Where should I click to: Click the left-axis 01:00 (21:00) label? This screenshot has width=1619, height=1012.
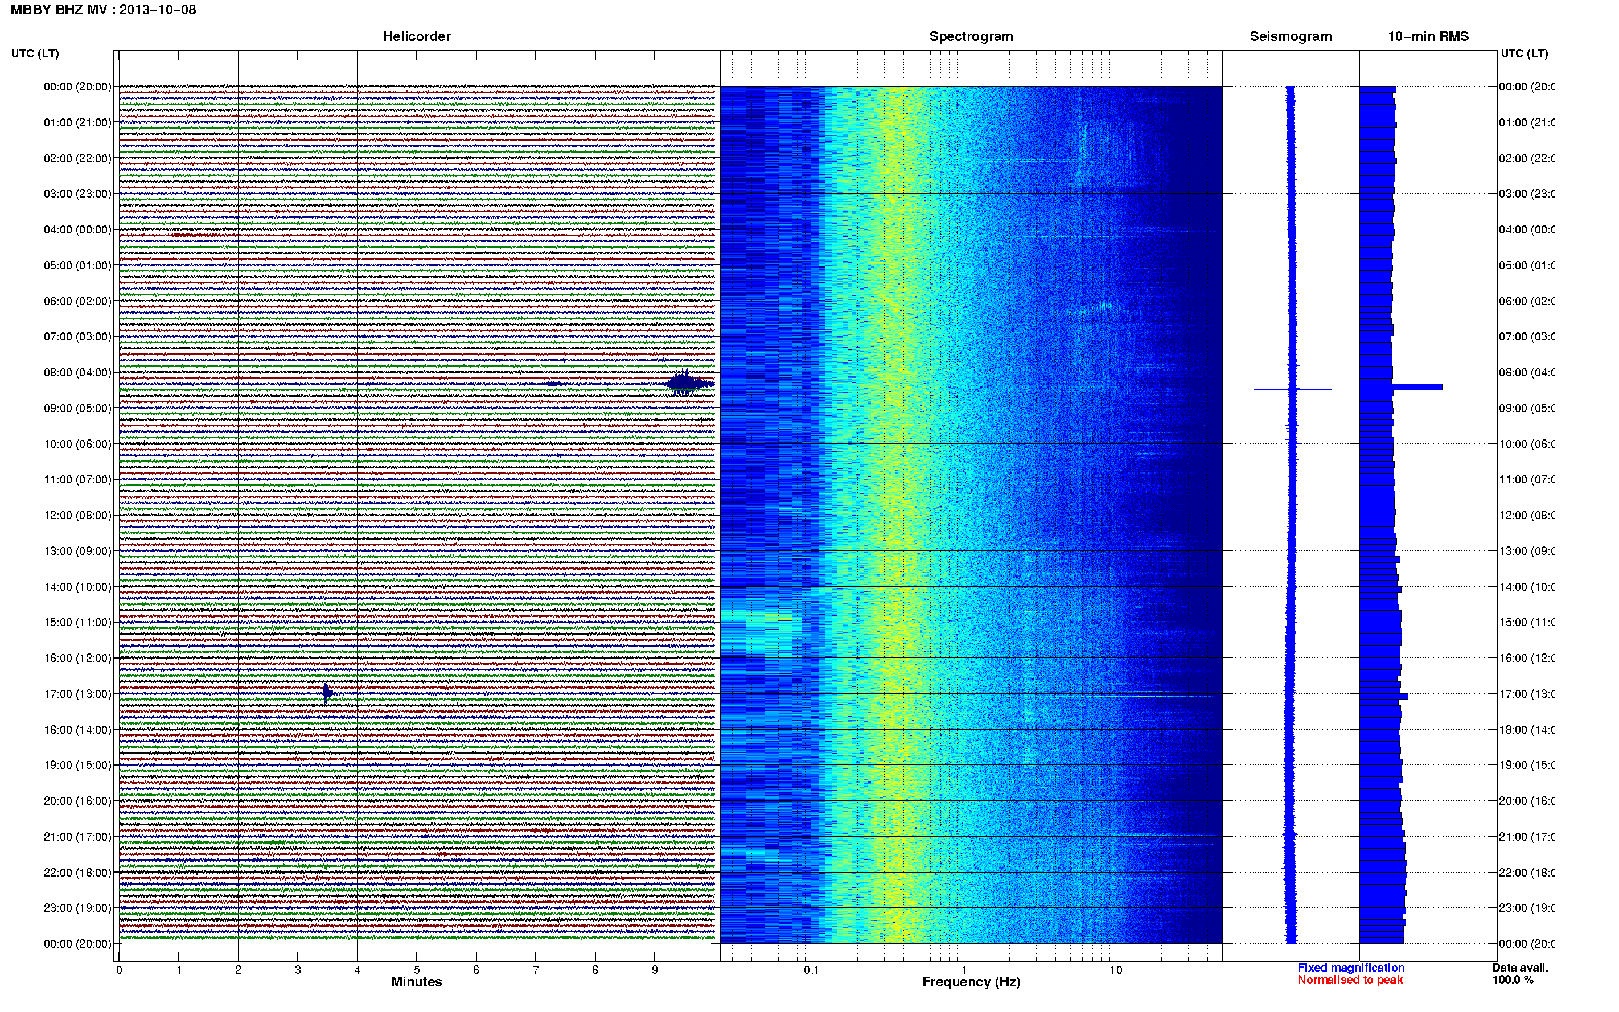pyautogui.click(x=77, y=122)
